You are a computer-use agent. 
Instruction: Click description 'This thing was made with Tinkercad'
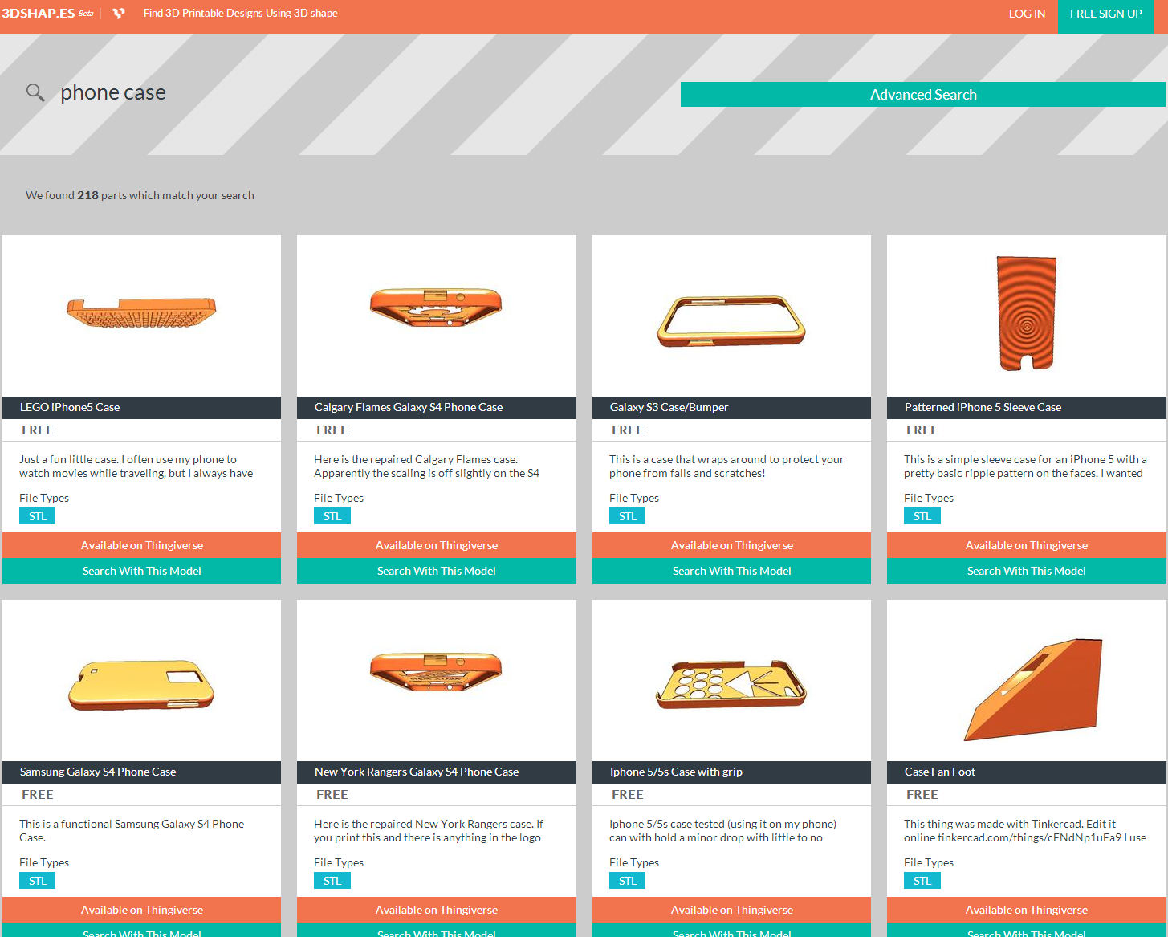click(x=1025, y=831)
